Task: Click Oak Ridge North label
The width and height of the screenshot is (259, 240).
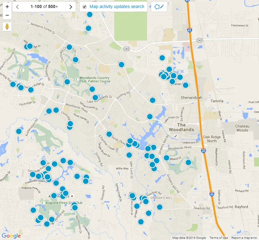Action: click(212, 139)
